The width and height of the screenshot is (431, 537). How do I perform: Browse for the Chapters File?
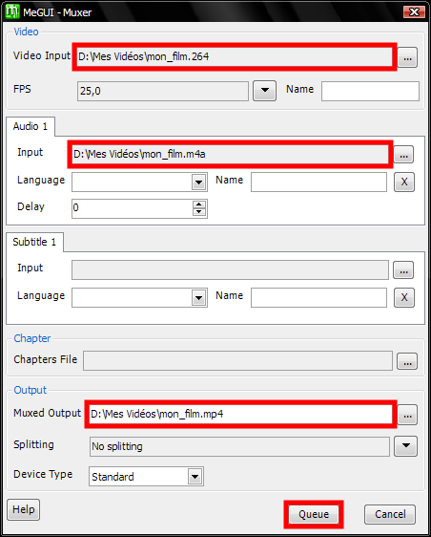407,361
